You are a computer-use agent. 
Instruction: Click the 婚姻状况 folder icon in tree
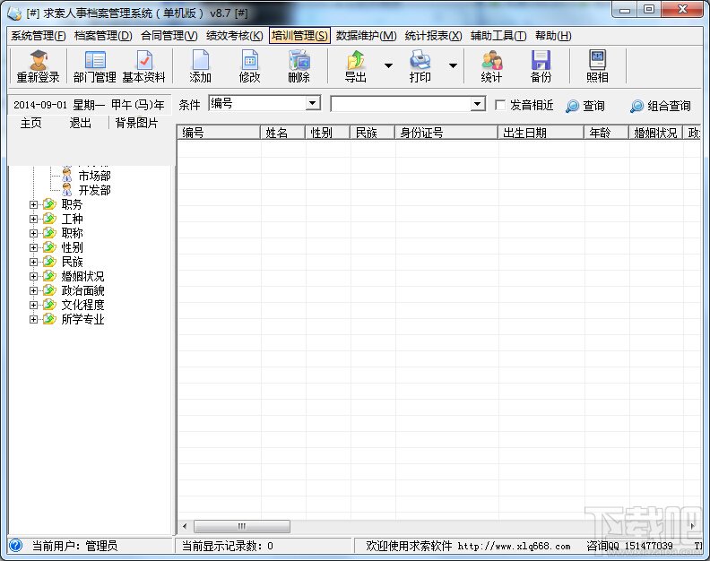(x=49, y=276)
